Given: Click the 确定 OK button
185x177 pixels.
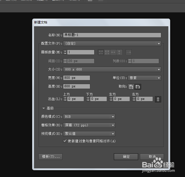Looking at the screenshot, I should point(126,157).
